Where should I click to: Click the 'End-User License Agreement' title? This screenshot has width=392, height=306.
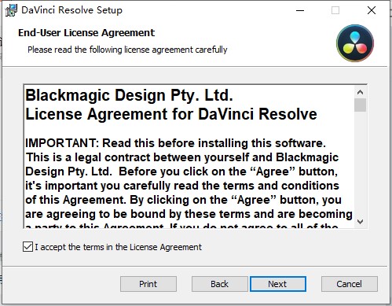pos(86,33)
